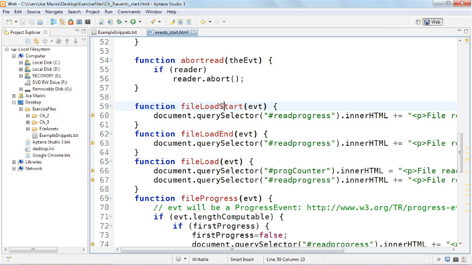
Task: Minimize the Project Explorer panel
Action: [77, 31]
